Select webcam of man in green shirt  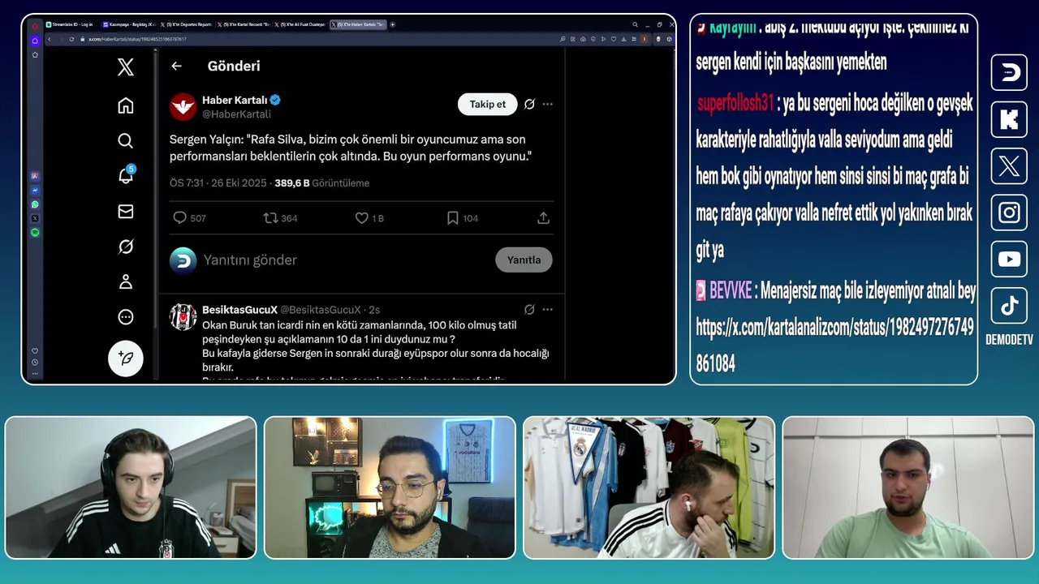click(908, 487)
